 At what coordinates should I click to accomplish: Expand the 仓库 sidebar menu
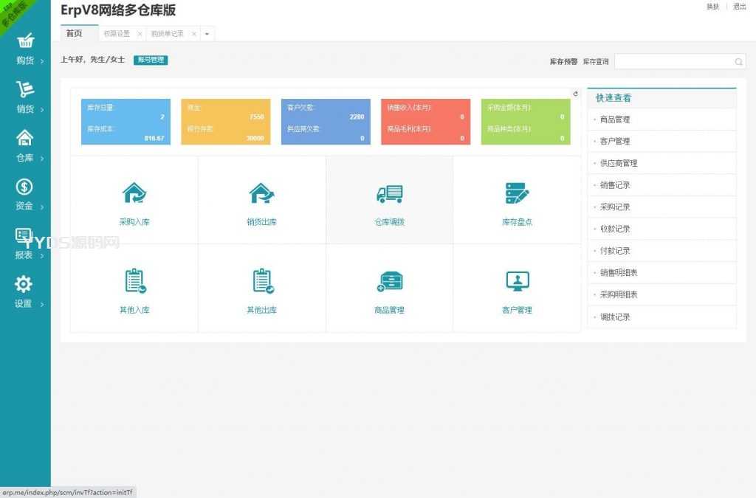click(x=25, y=146)
